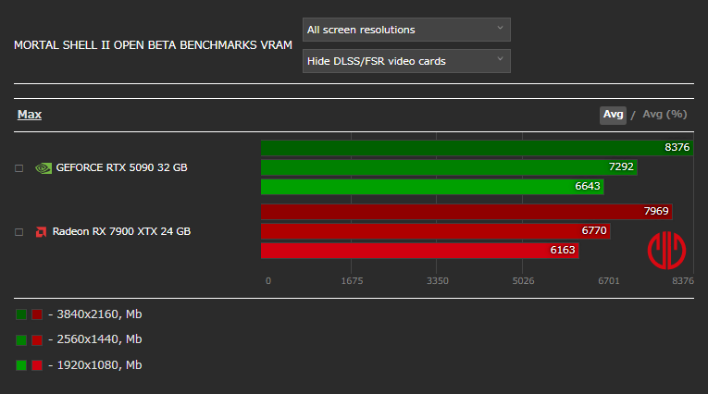Click the AMD logo icon
Screen dimensions: 708x394
[41, 232]
